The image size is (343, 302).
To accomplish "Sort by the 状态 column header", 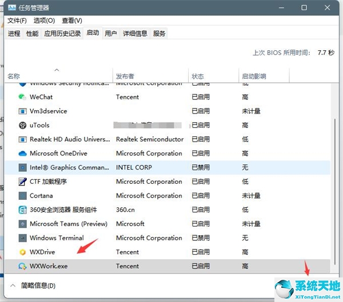I will 213,76.
